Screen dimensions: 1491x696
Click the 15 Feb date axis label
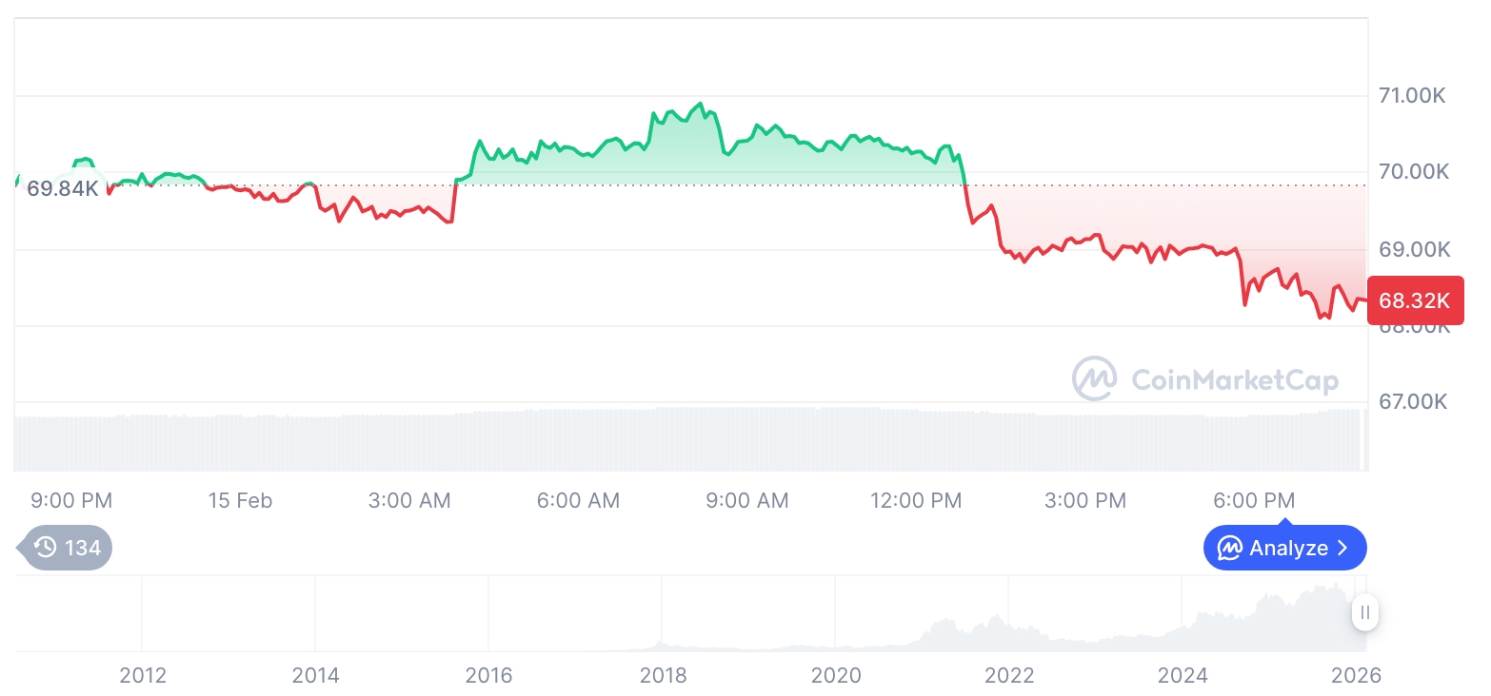coord(240,500)
